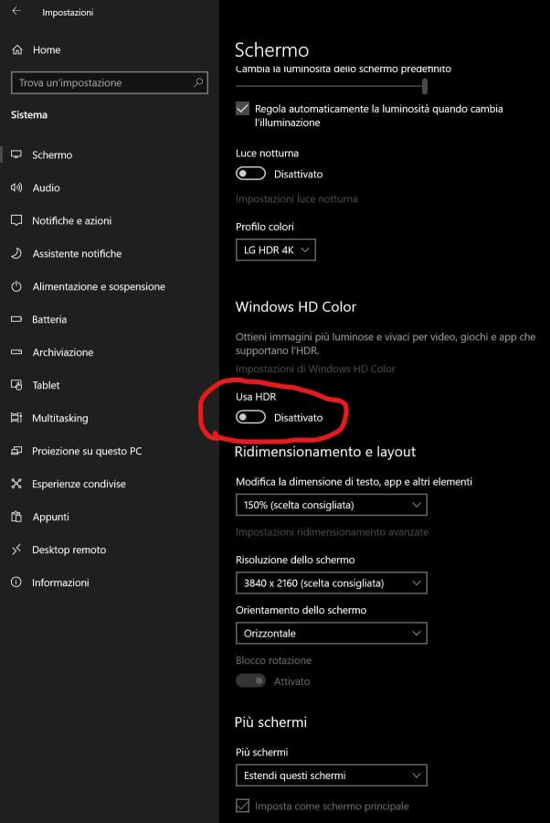
Task: Toggle the Luce notturna switch
Action: [x=250, y=174]
